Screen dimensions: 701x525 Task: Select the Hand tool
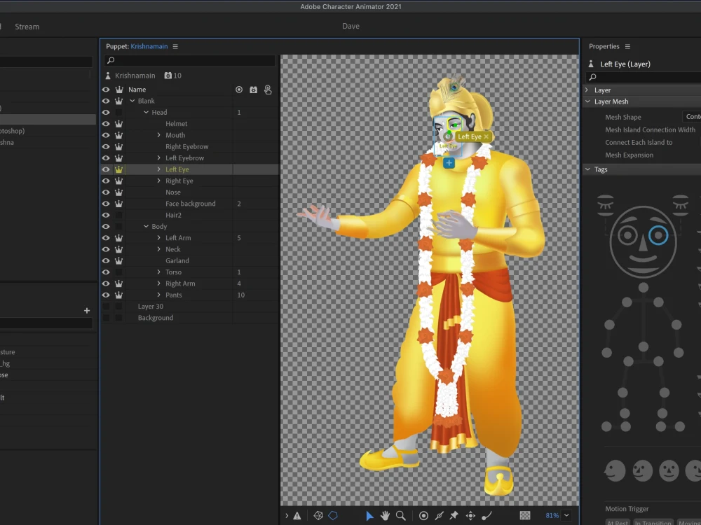click(385, 516)
